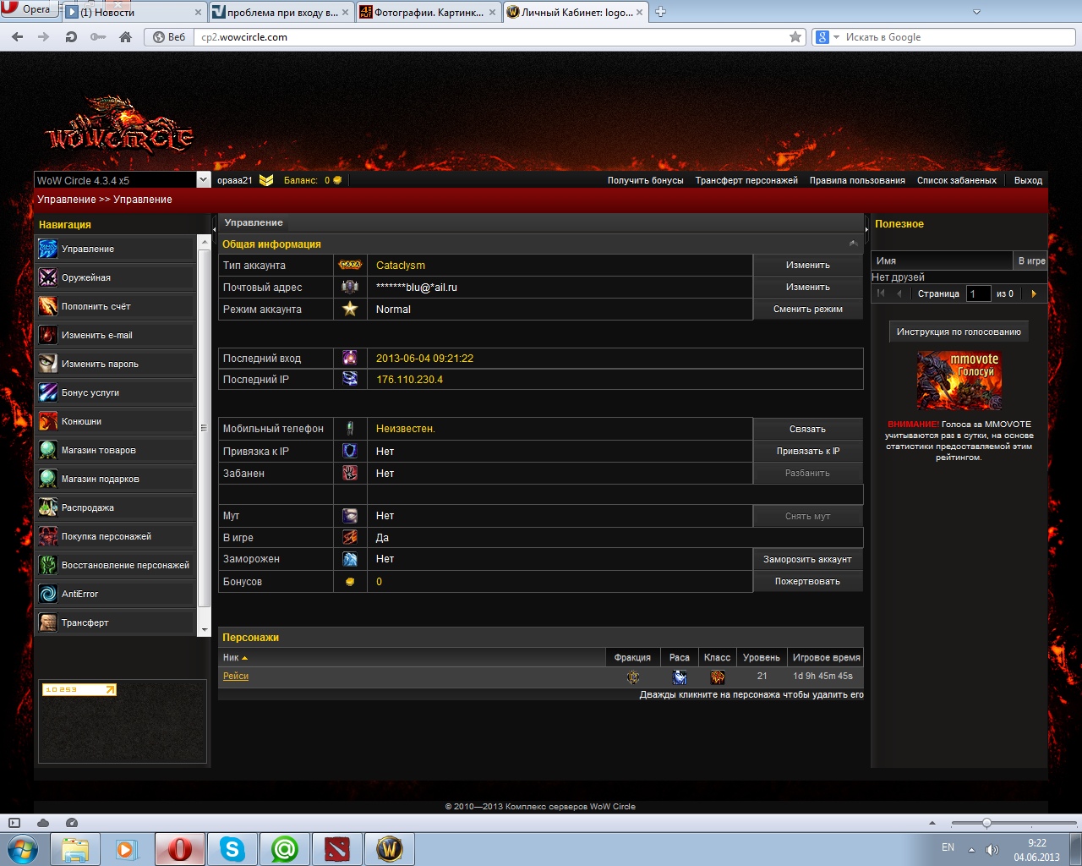Click the Opera home button icon

tap(125, 37)
